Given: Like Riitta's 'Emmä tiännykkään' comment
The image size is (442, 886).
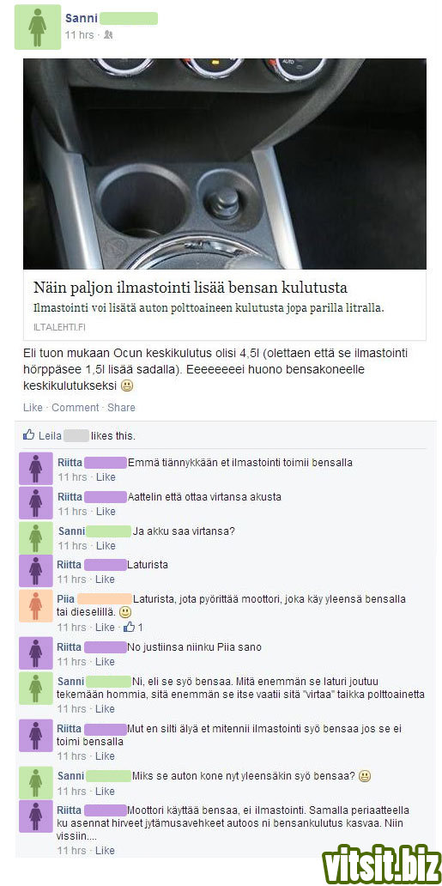Looking at the screenshot, I should [106, 477].
